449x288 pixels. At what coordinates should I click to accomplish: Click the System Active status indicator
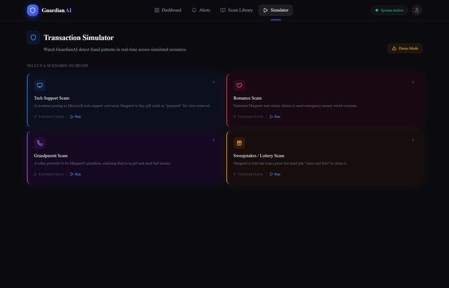[x=389, y=10]
